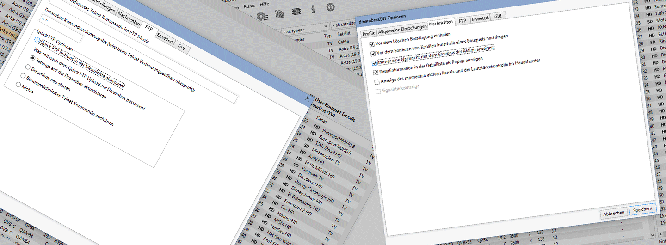Click the Abbrechen button
The width and height of the screenshot is (666, 245).
(614, 213)
